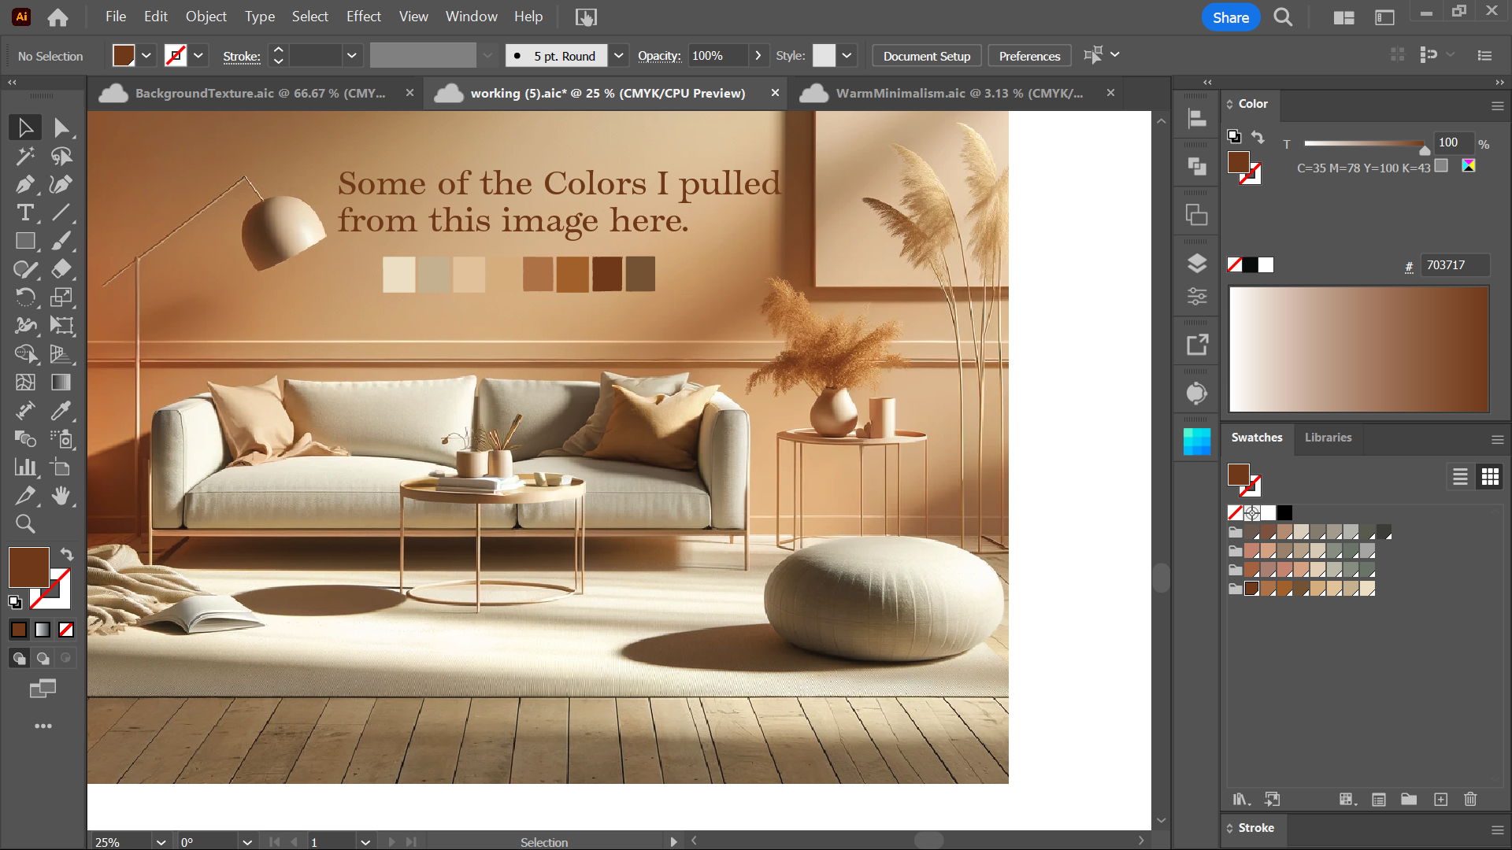This screenshot has height=850, width=1512.
Task: Select the Scale tool
Action: 61,297
